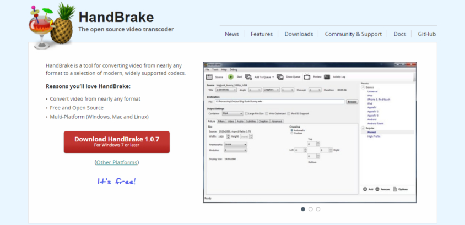Switch to the Chapters tab

pyautogui.click(x=263, y=122)
